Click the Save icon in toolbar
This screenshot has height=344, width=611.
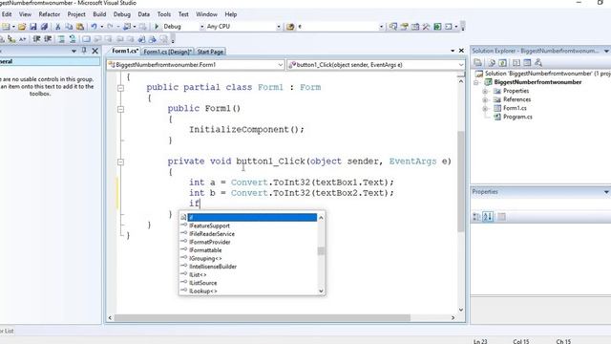click(x=33, y=27)
